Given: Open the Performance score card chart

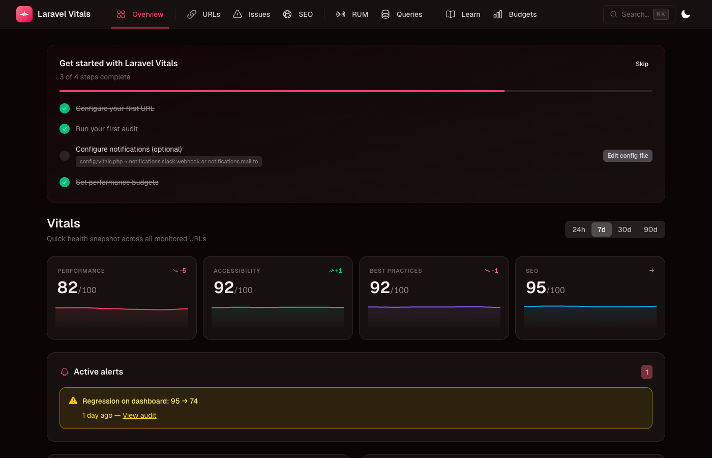Looking at the screenshot, I should (x=122, y=317).
